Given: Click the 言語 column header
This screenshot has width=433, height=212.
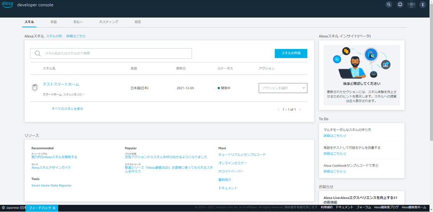Looking at the screenshot, I should tap(133, 68).
